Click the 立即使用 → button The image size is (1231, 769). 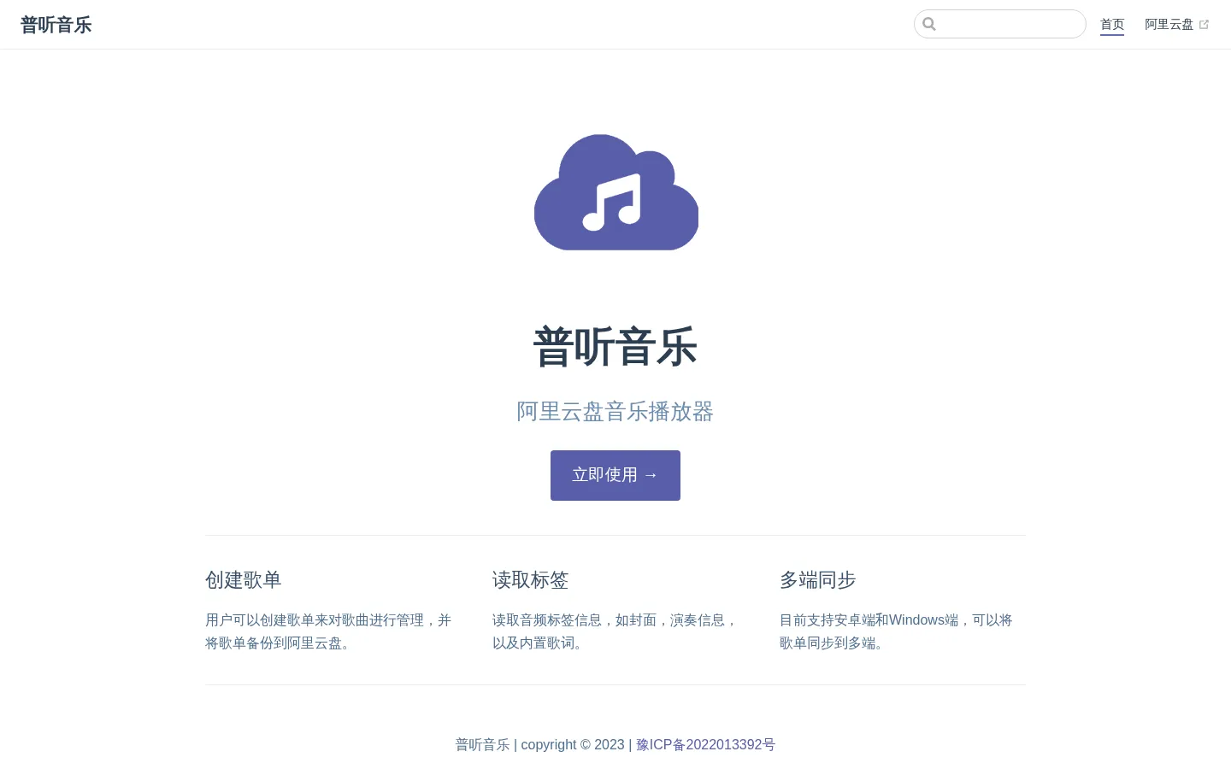tap(615, 475)
